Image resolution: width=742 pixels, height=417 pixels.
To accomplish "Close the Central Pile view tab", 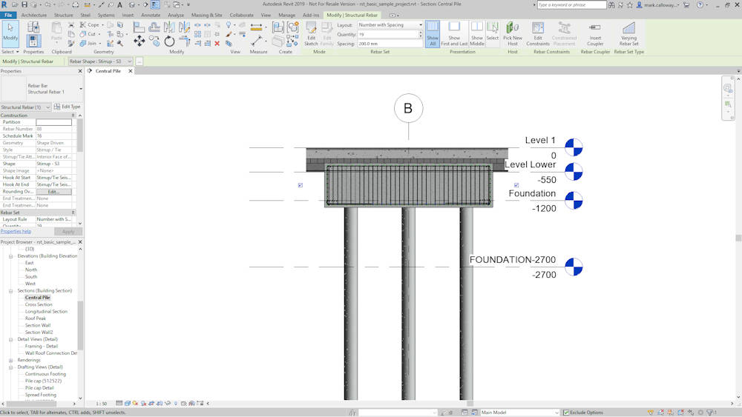I will 130,71.
